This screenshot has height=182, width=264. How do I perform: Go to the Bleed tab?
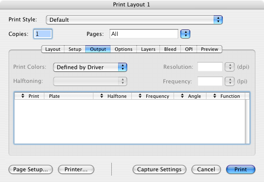[x=170, y=49]
